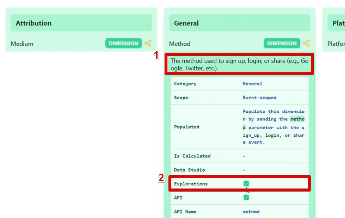Click the Method description text box
This screenshot has height=218, width=345.
(239, 64)
